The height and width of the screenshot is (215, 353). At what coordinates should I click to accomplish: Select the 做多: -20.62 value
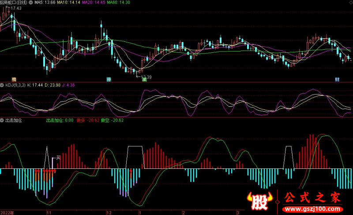88,120
